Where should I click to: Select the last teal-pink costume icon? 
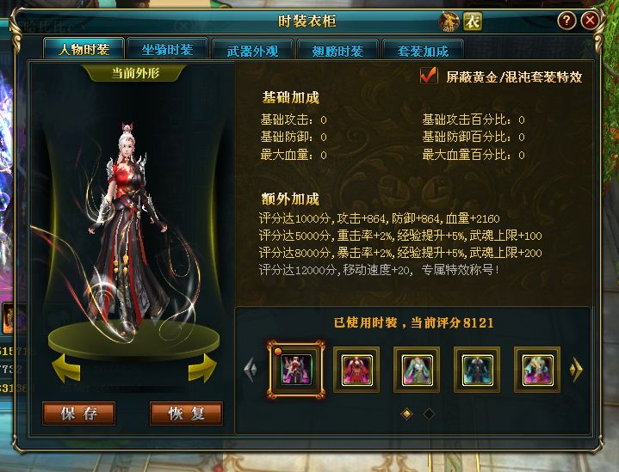click(x=537, y=370)
